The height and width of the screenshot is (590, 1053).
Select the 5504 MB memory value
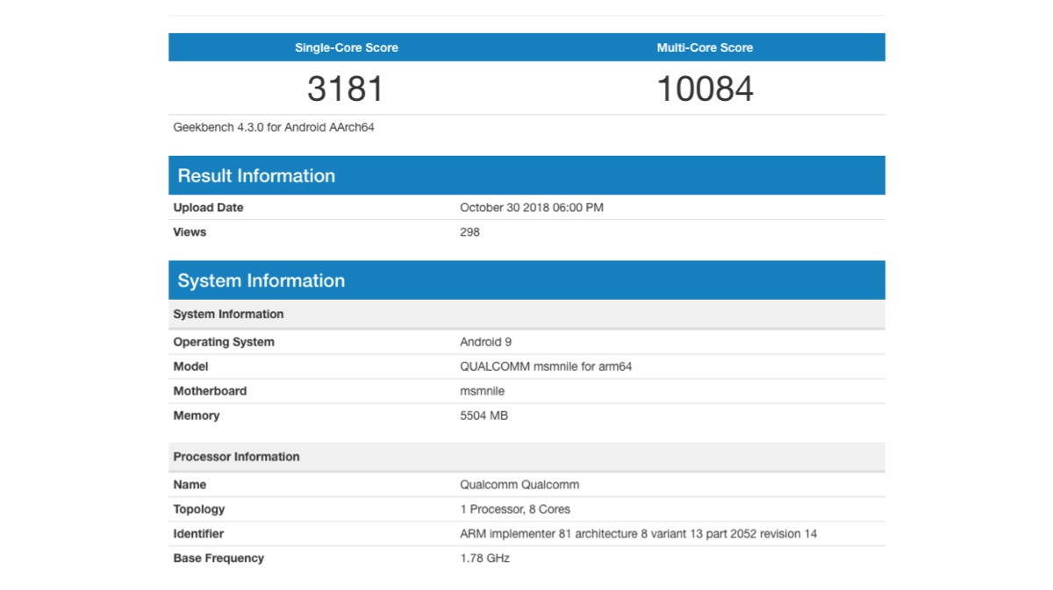484,416
